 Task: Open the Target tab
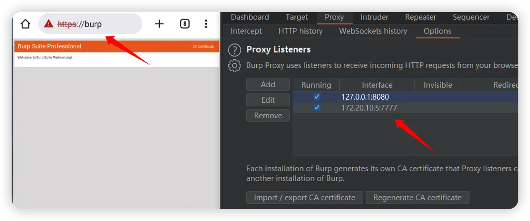(x=296, y=17)
